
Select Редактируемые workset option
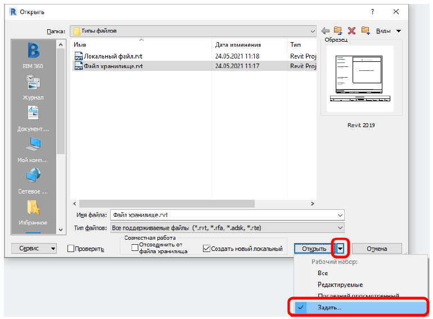click(340, 285)
